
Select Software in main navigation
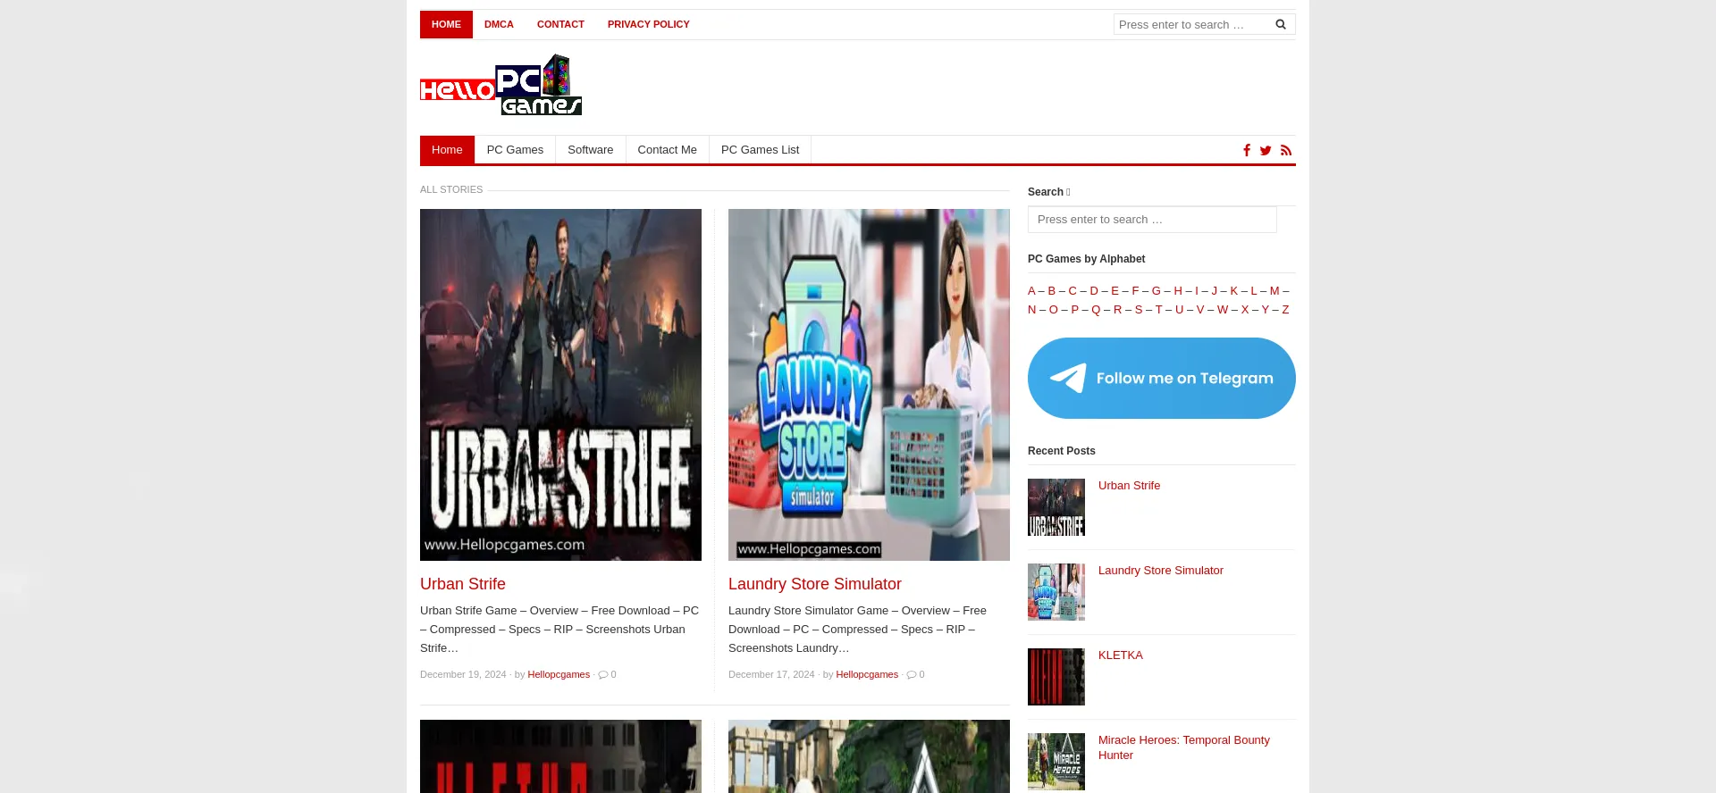[590, 150]
